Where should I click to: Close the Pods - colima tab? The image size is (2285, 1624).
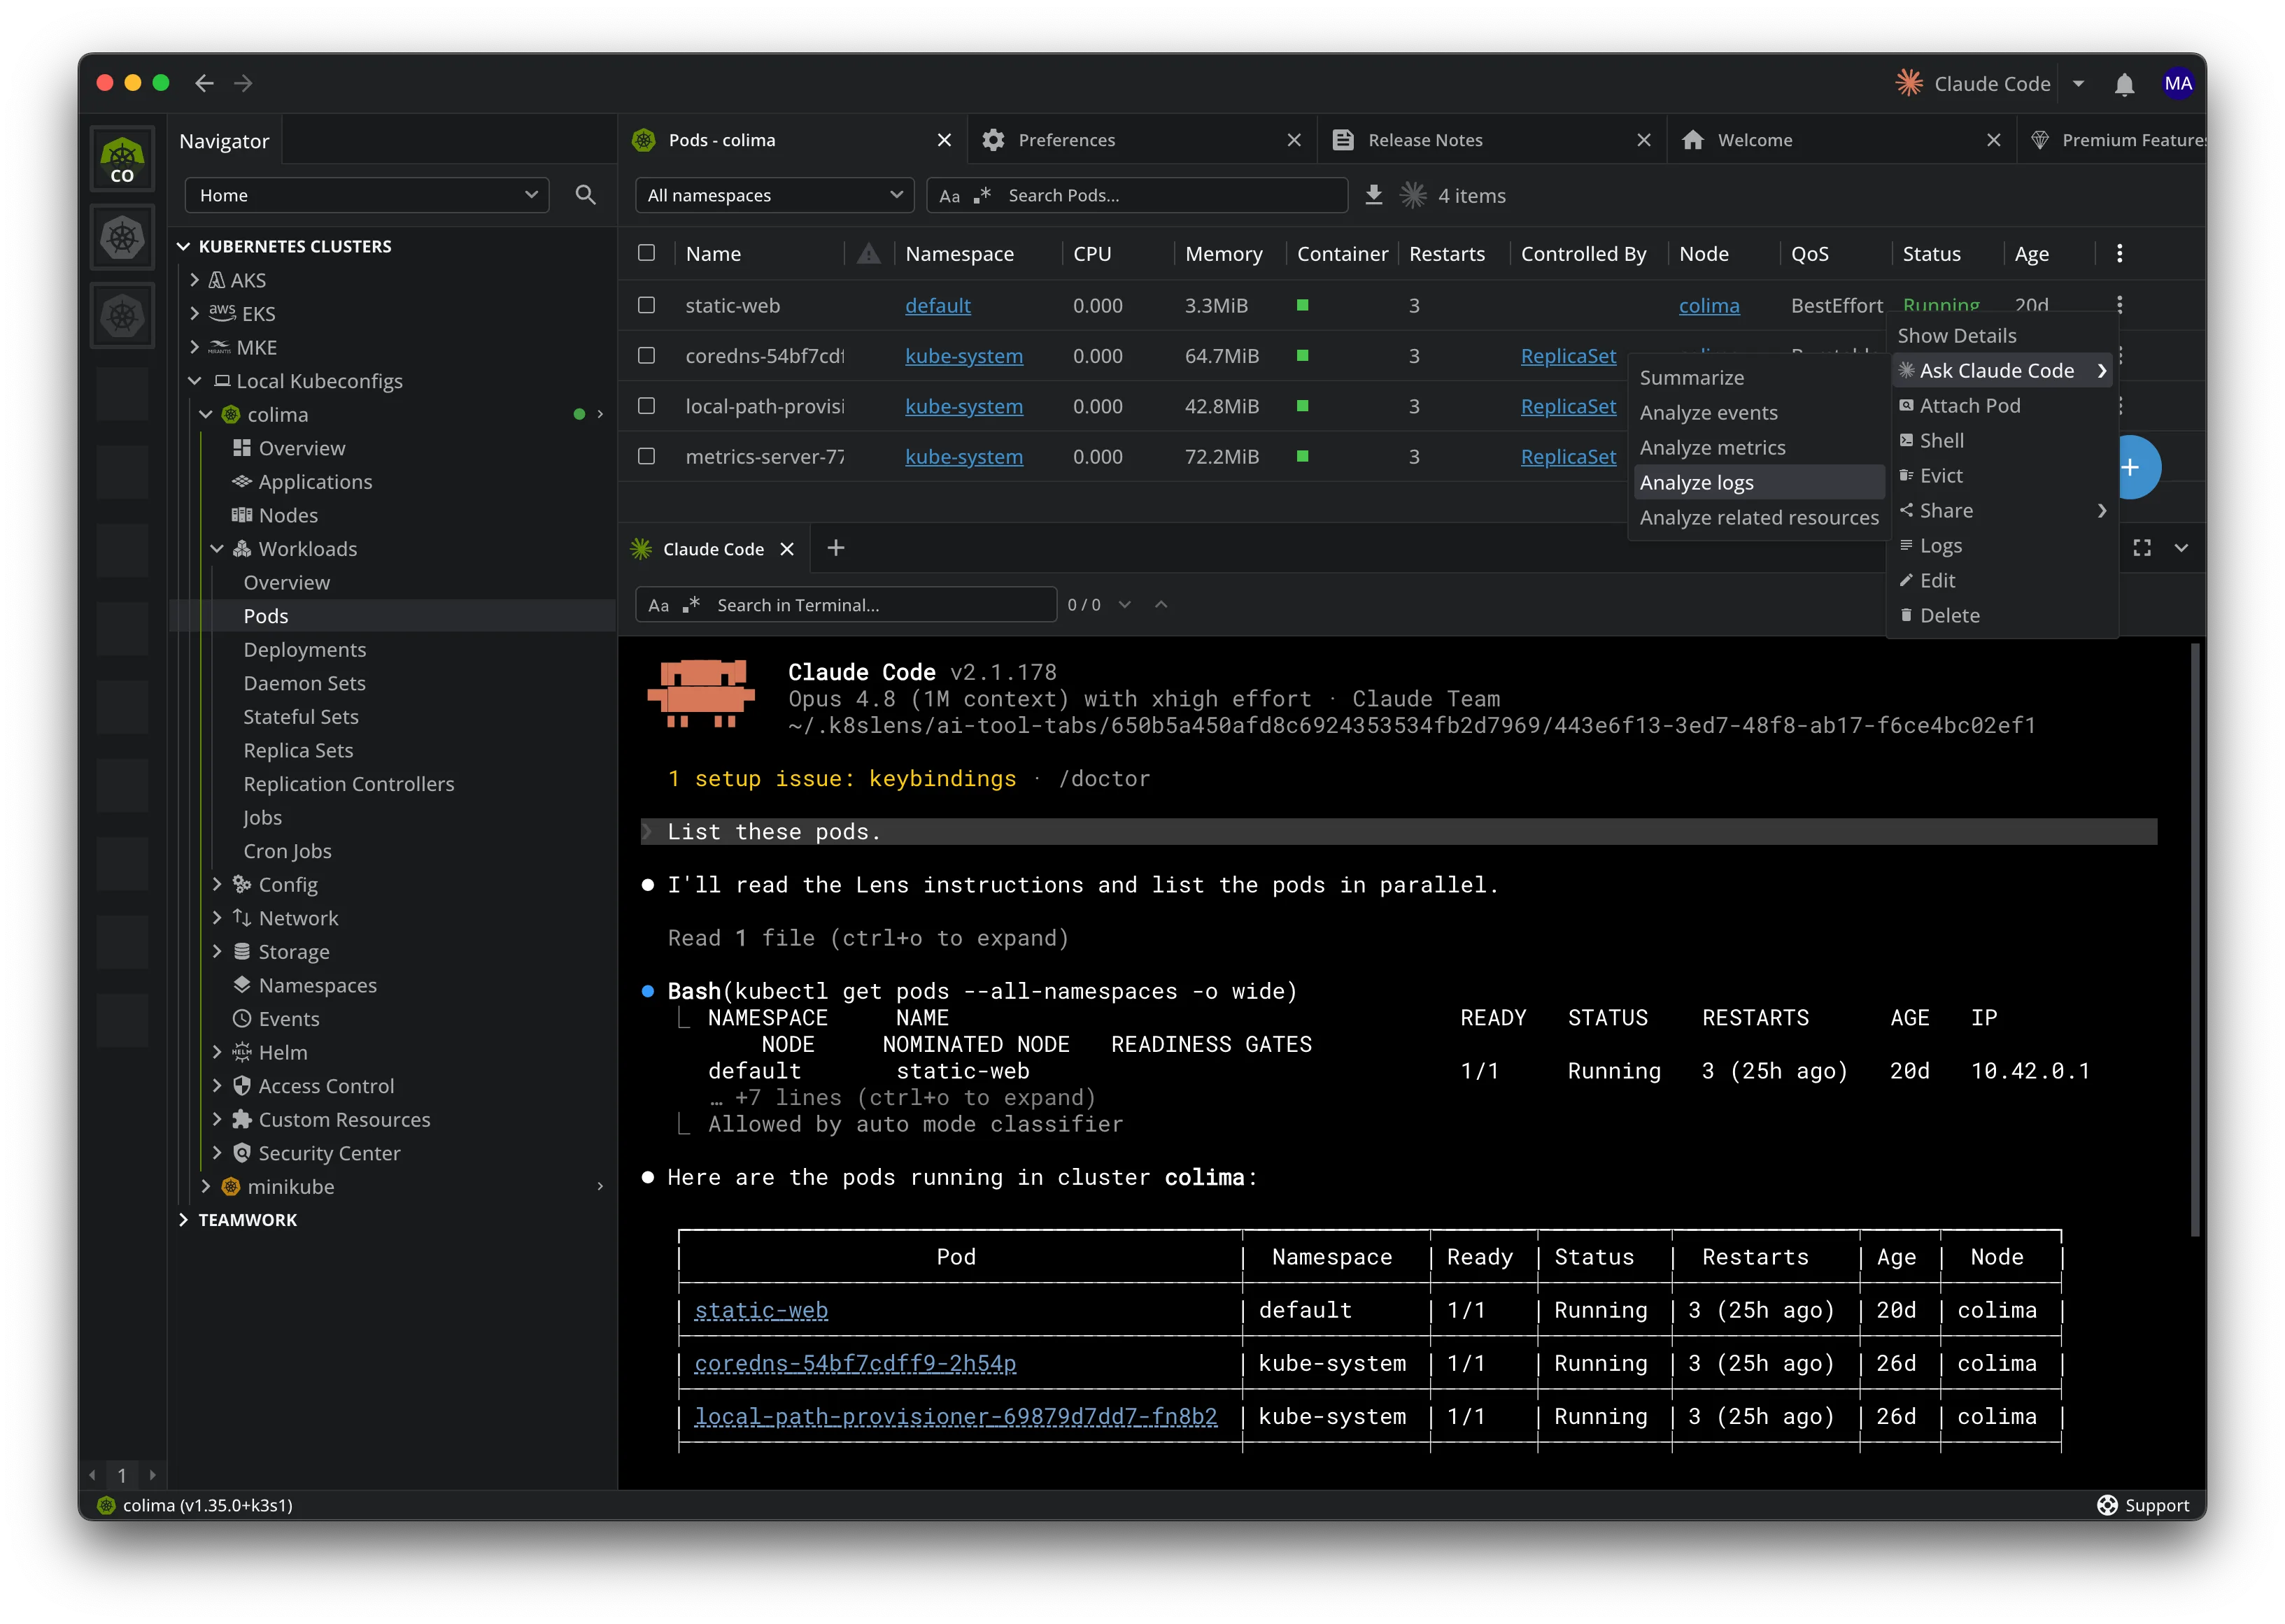pos(943,140)
